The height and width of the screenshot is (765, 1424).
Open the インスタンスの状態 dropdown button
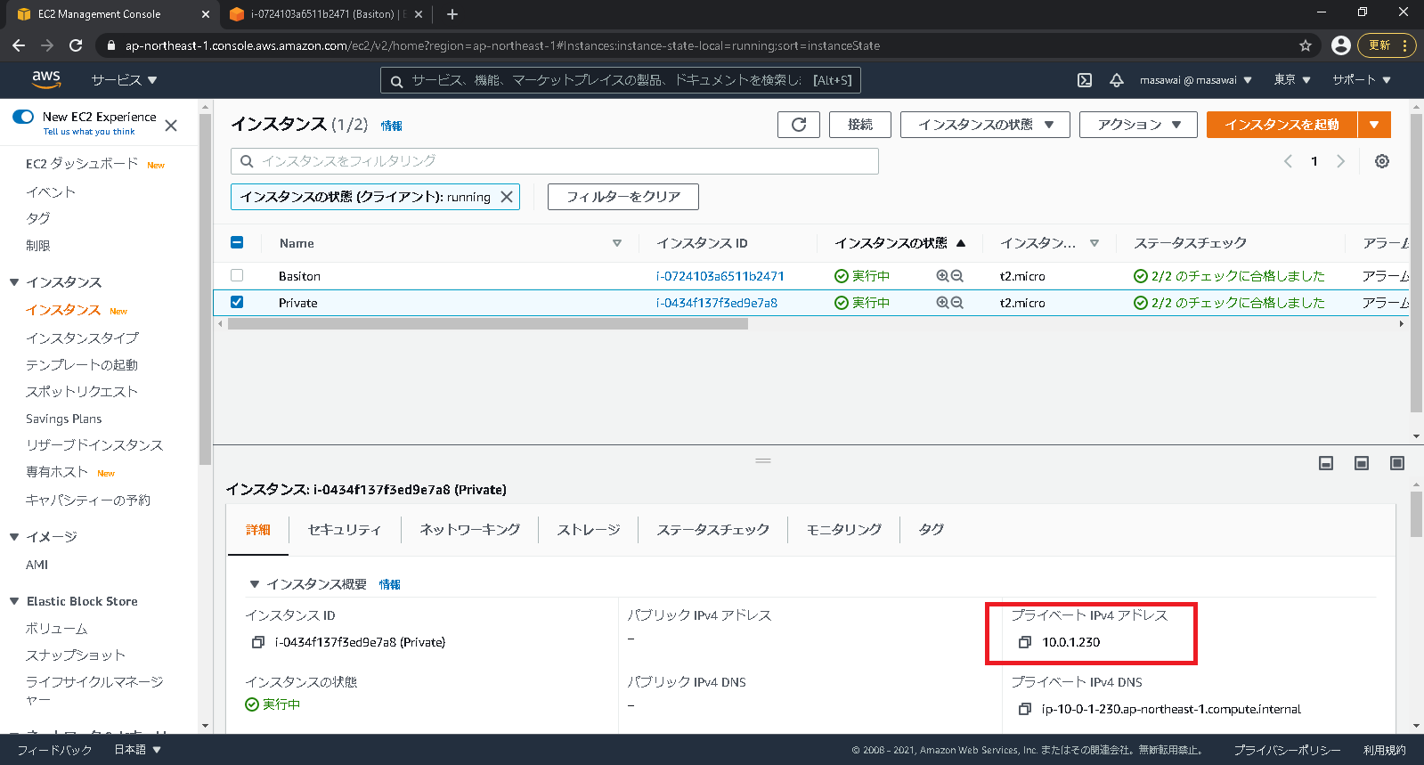(986, 125)
